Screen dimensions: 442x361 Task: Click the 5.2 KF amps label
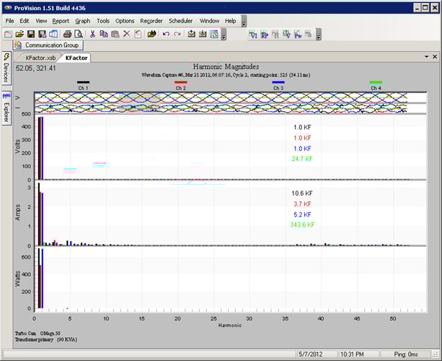pyautogui.click(x=302, y=214)
